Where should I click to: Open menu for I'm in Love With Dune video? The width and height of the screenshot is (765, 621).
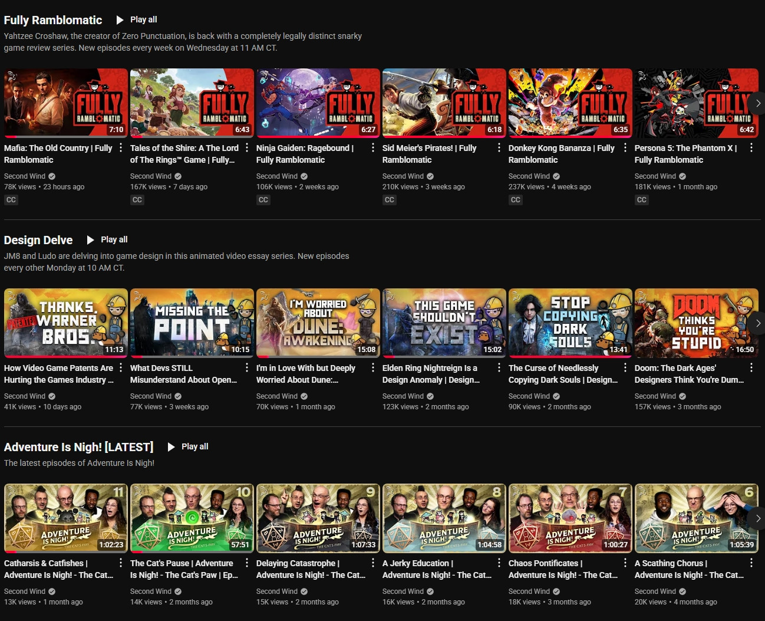coord(373,367)
